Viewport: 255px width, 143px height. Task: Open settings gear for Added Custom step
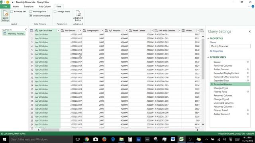pos(248,69)
